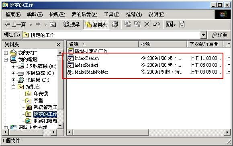Close the 資料夾 folders pane

(x=59, y=45)
